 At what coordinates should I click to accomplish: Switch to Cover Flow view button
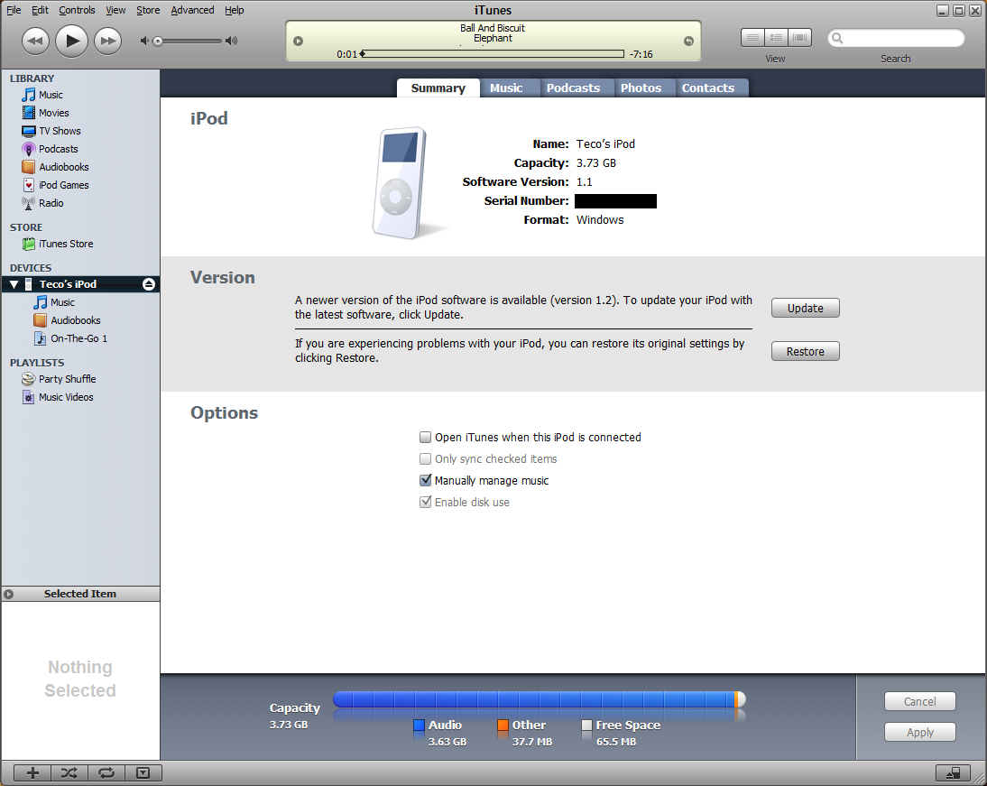pos(800,38)
